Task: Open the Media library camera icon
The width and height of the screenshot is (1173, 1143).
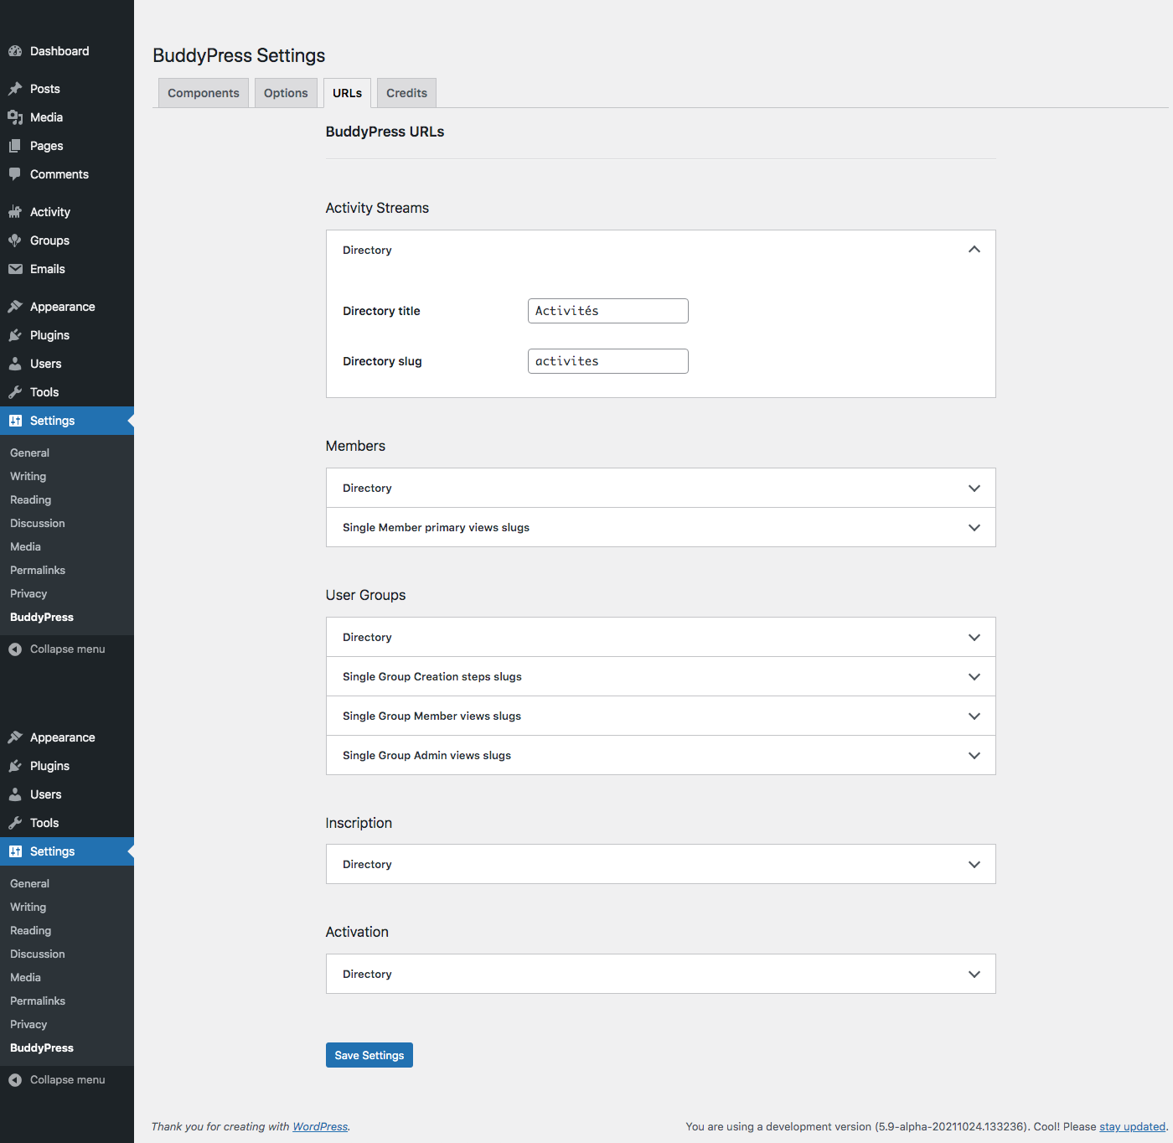Action: pos(15,117)
